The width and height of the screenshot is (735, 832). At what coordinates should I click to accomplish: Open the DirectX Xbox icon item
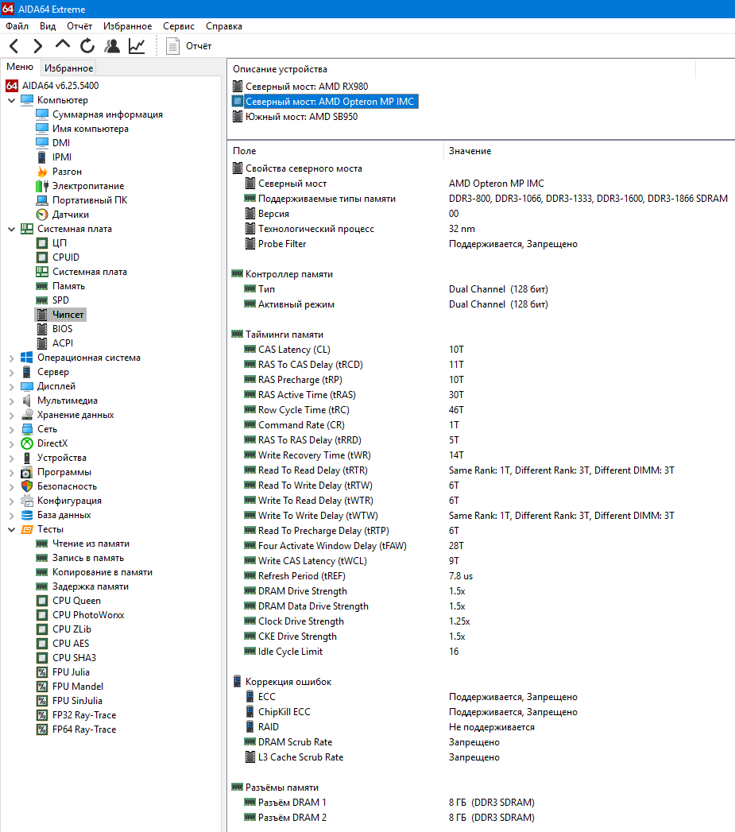point(27,443)
